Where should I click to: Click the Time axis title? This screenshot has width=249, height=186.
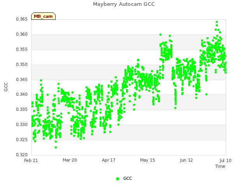220,166
